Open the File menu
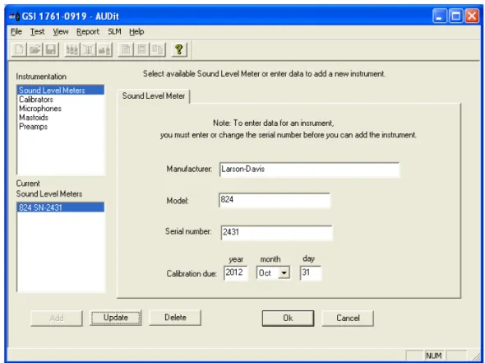 (16, 31)
